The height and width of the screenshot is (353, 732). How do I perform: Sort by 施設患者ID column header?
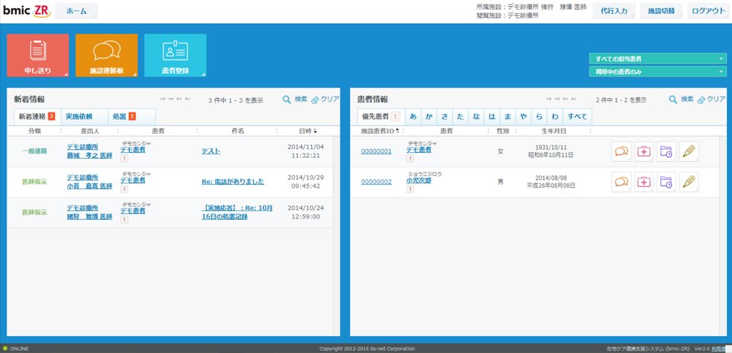381,131
